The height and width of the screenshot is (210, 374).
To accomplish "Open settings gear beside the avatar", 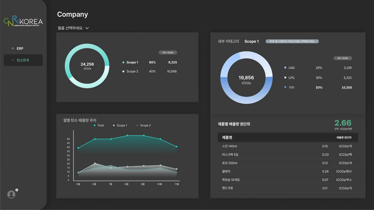I will (17, 190).
